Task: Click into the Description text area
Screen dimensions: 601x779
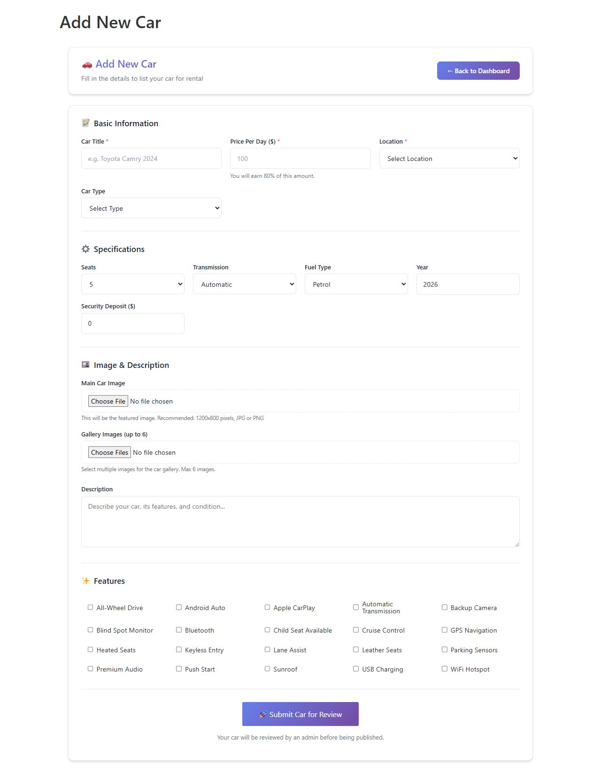Action: (x=300, y=521)
